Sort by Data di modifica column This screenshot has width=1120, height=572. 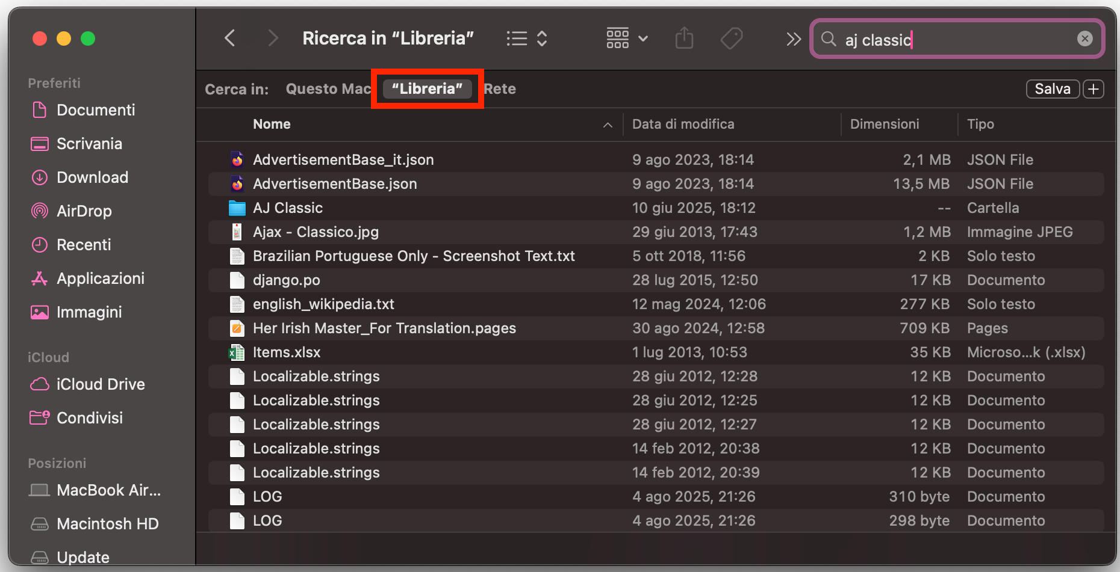click(x=683, y=125)
